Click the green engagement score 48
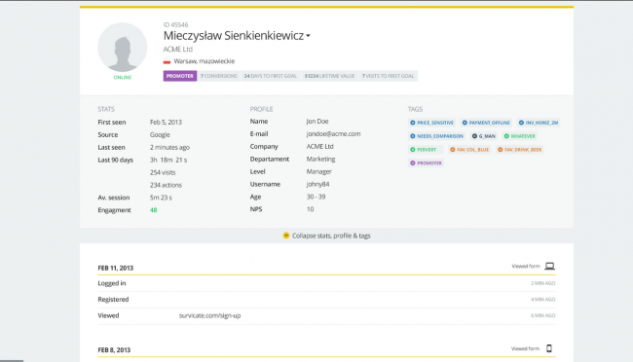 pos(154,210)
